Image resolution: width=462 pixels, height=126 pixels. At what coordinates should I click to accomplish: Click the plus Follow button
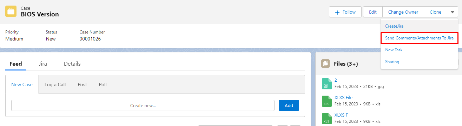pyautogui.click(x=345, y=12)
